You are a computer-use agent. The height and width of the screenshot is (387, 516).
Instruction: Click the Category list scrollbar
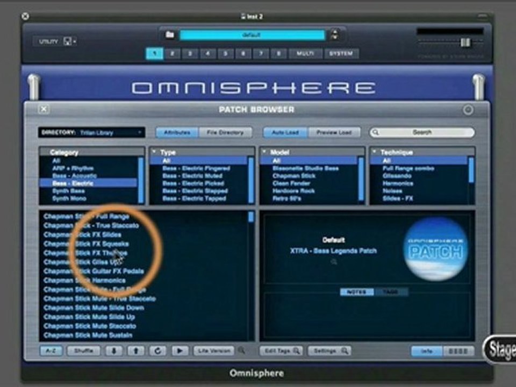coord(141,180)
